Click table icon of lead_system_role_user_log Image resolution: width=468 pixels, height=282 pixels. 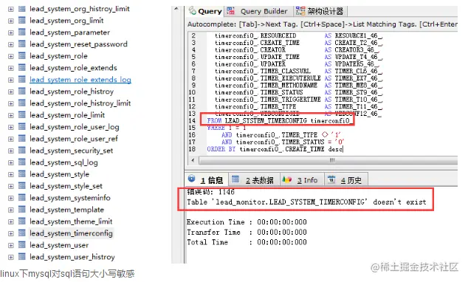[x=22, y=127]
